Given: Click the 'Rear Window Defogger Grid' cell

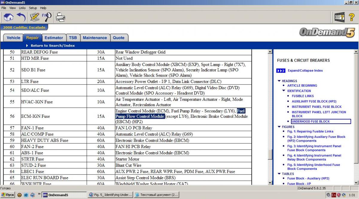Looking at the screenshot, I should tap(183, 52).
